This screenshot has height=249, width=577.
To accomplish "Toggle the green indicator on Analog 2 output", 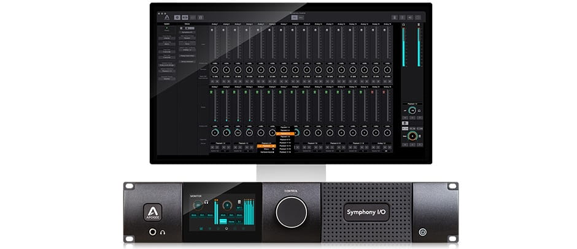I will 223,92.
